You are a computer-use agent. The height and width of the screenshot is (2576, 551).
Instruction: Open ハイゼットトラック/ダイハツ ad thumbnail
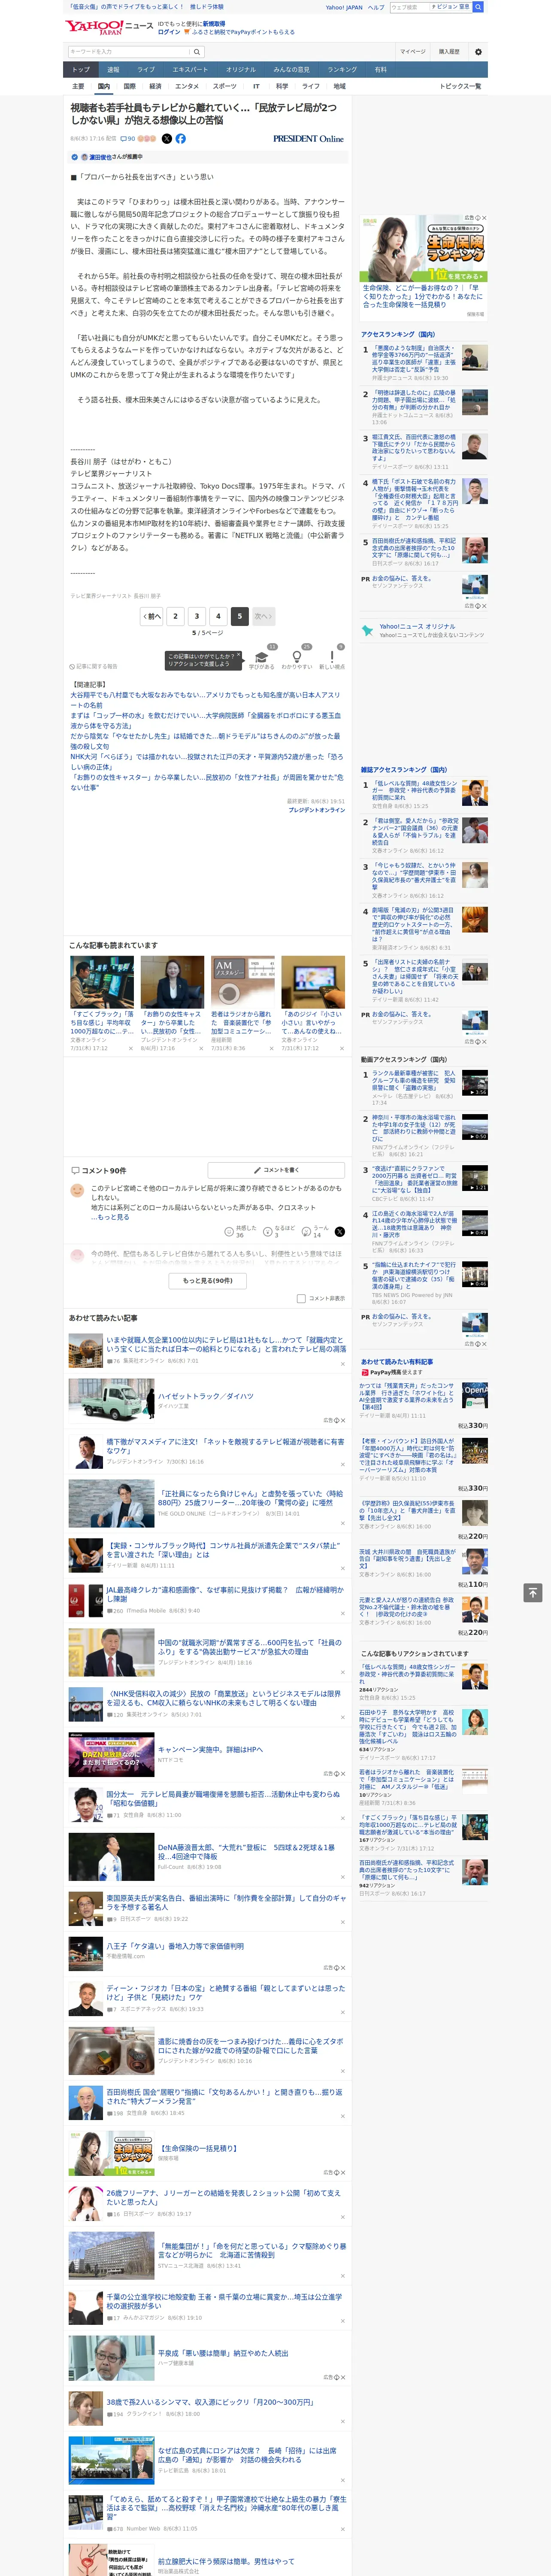(111, 1400)
